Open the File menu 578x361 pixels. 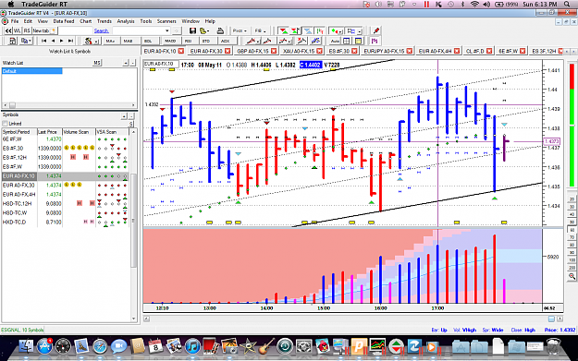[15, 21]
